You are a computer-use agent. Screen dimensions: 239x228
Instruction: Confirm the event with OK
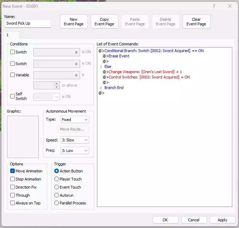coord(165,220)
